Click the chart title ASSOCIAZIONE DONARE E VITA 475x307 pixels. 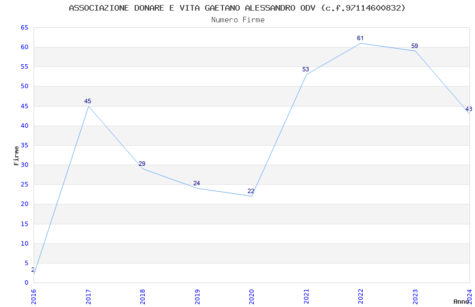(x=237, y=8)
